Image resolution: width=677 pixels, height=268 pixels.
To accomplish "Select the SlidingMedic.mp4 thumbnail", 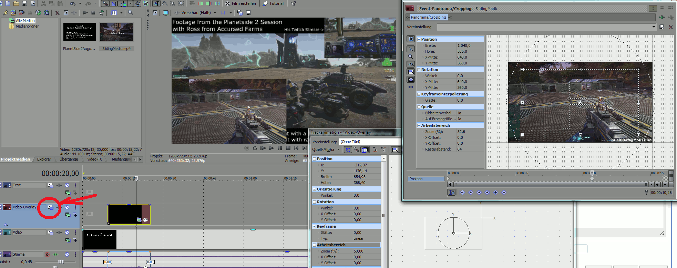I will coord(116,32).
